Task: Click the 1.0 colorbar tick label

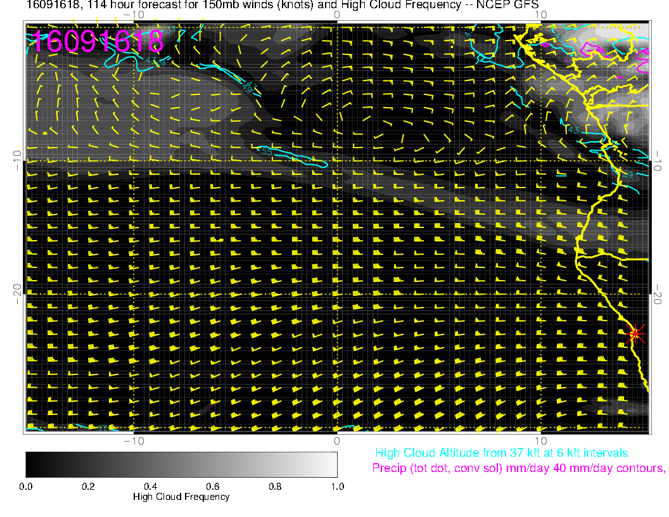Action: coord(336,486)
